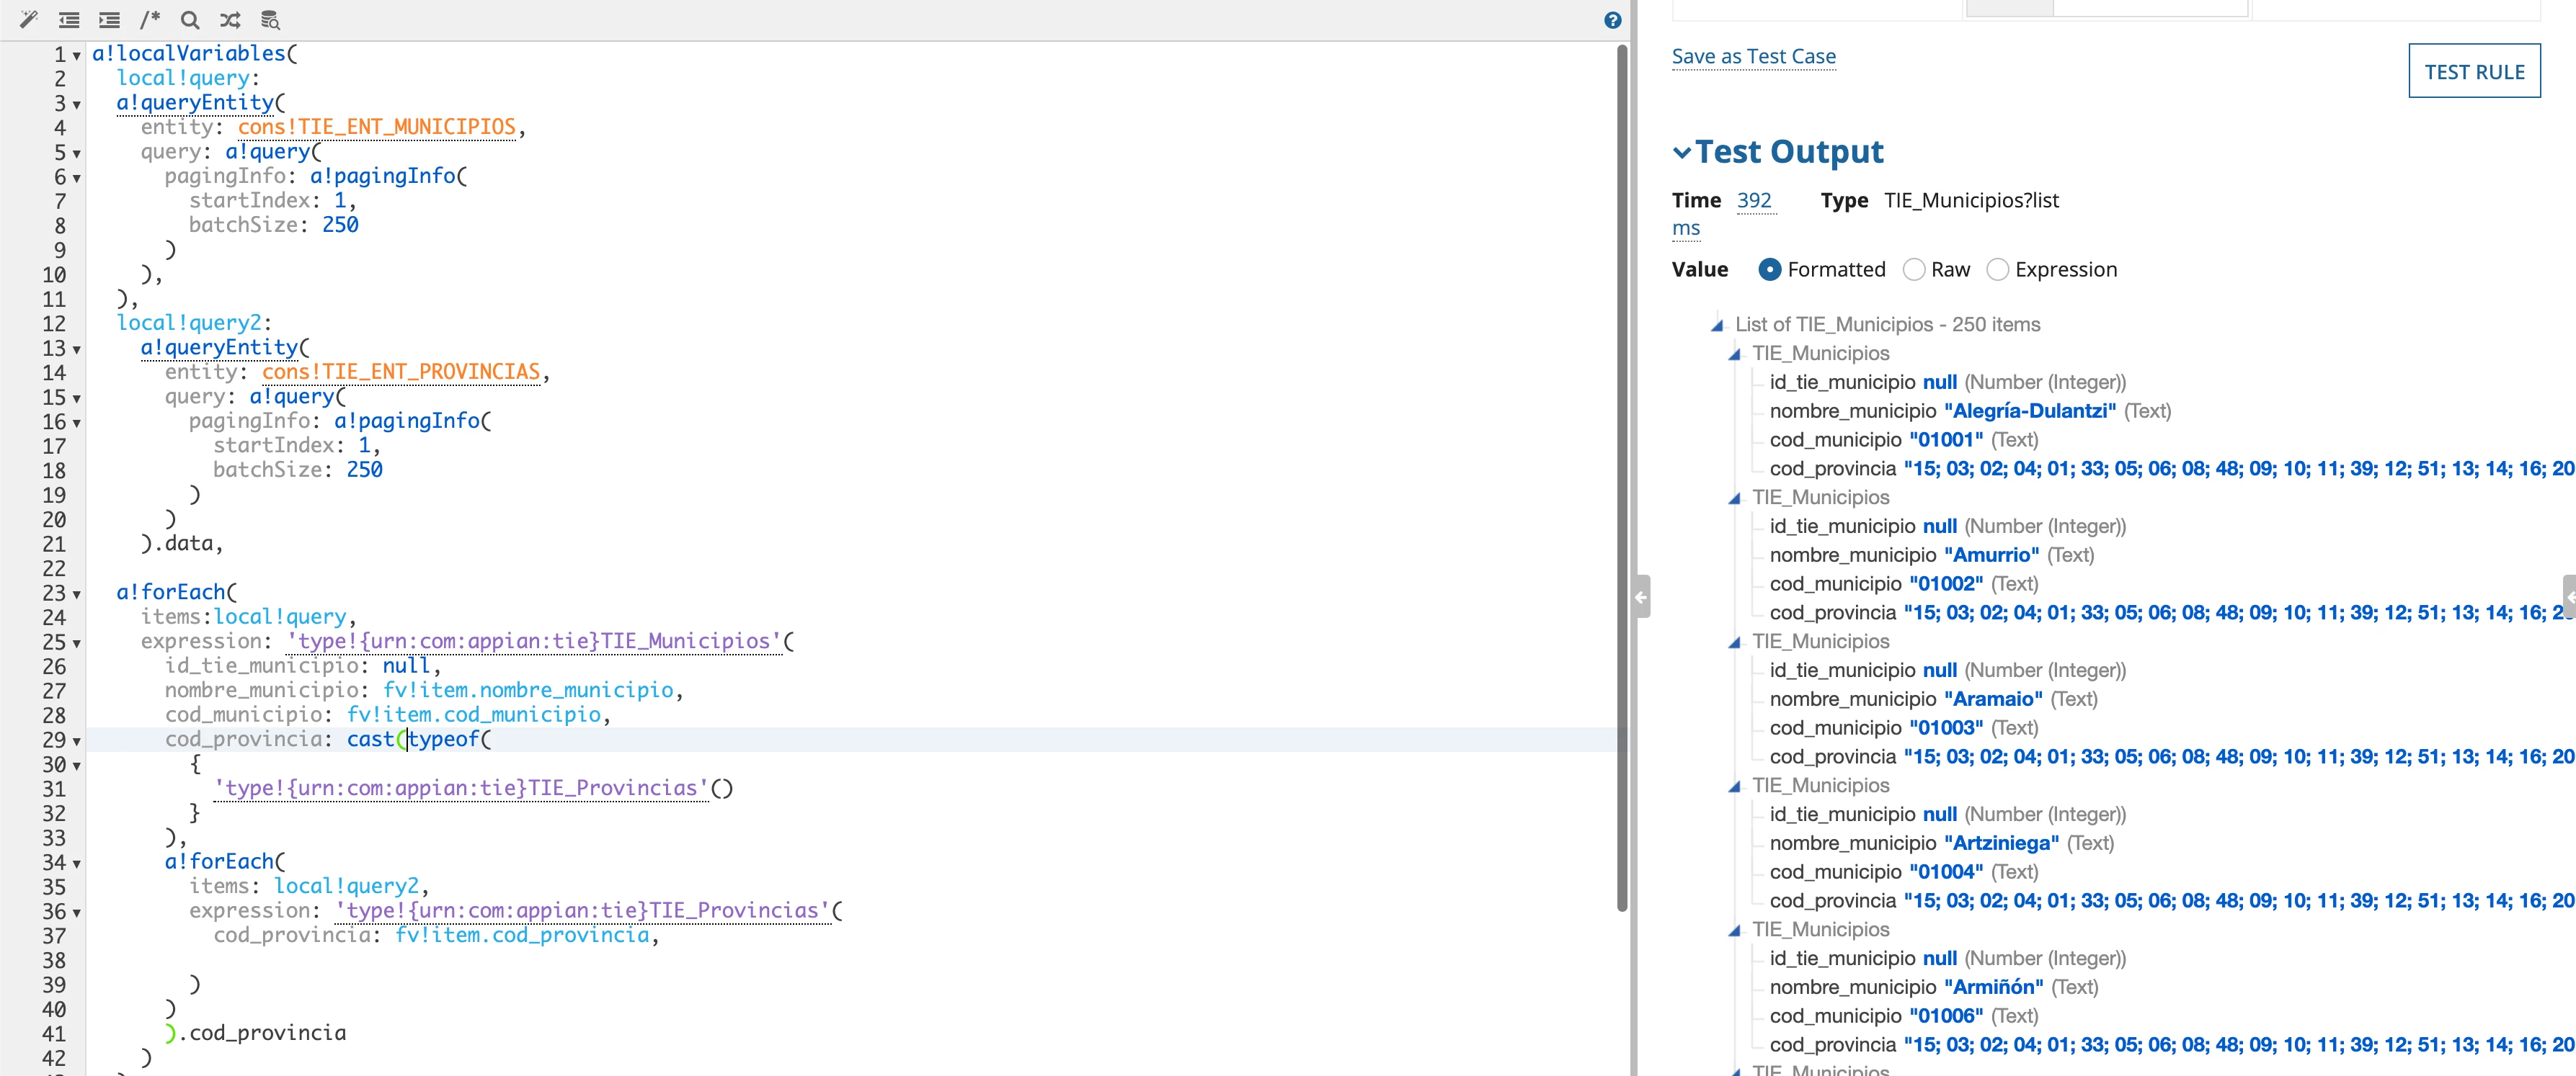This screenshot has height=1076, width=2576.
Task: Fold code at line 1 a!localVariables
Action: pyautogui.click(x=77, y=56)
